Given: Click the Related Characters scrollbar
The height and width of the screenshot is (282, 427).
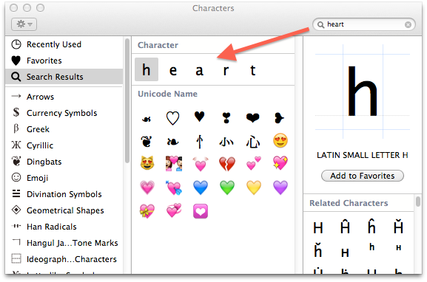Looking at the screenshot, I should tap(418, 202).
